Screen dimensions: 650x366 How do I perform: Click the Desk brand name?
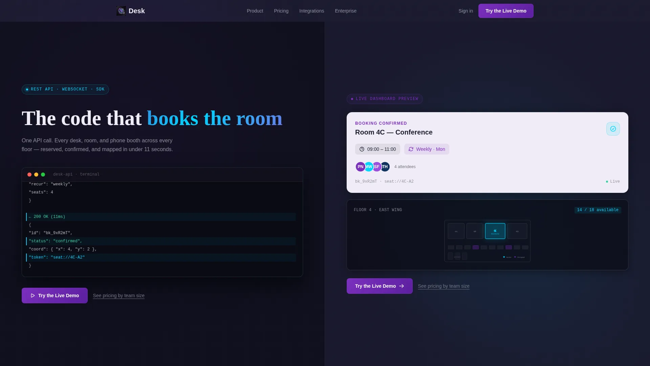(x=137, y=11)
